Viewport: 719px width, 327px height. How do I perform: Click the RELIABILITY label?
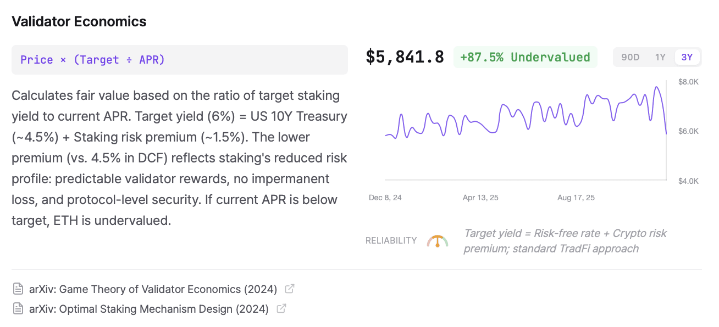point(391,241)
